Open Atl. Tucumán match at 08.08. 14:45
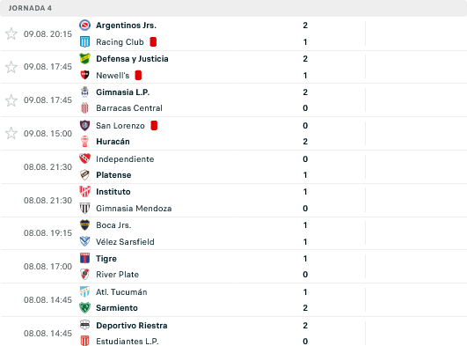467x346 pixels. click(234, 299)
